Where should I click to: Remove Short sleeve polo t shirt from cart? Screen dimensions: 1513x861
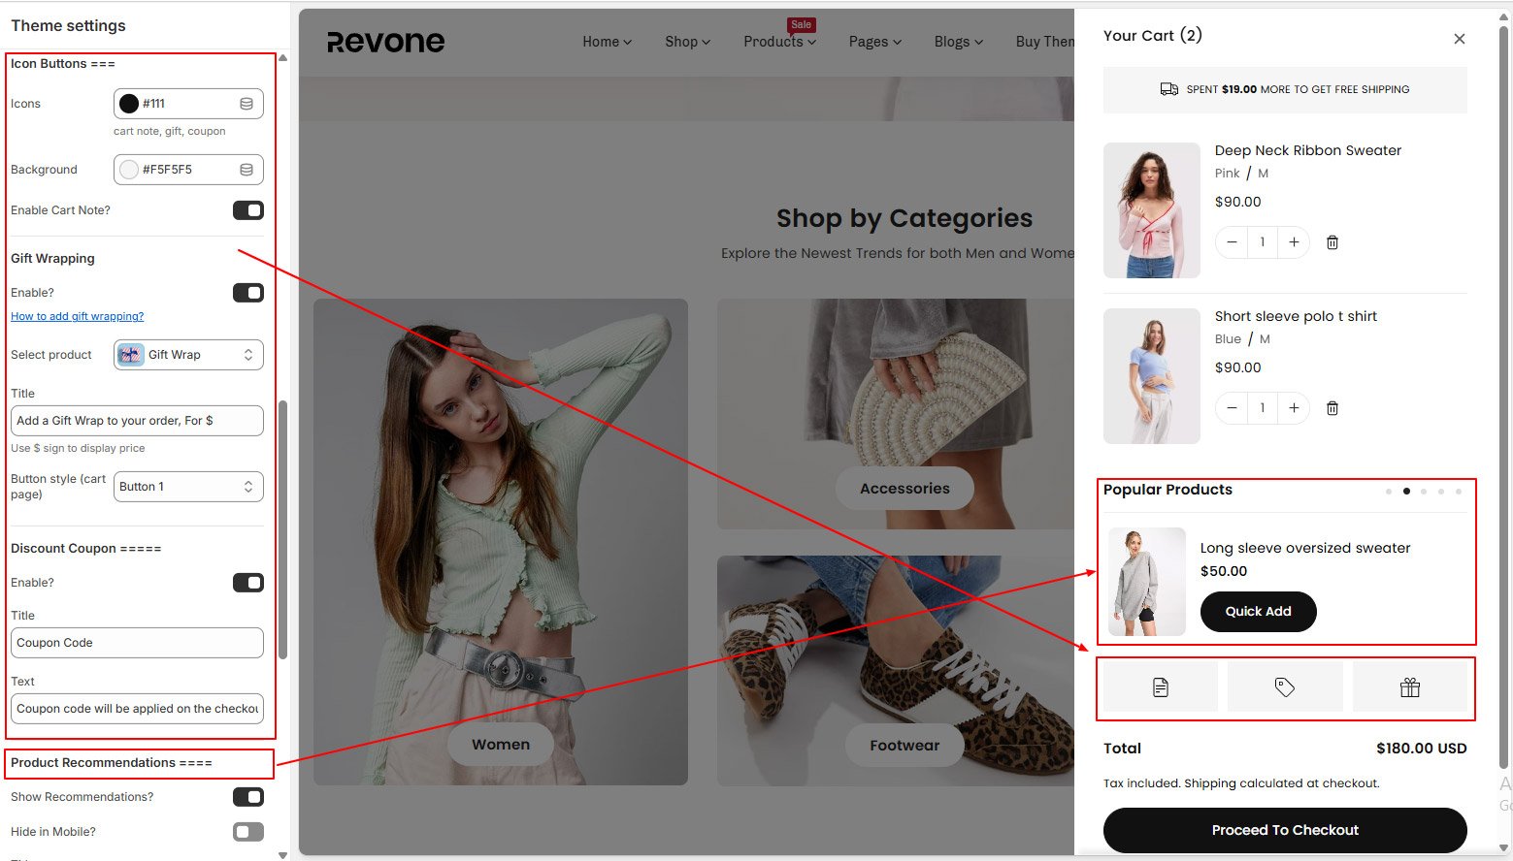click(x=1332, y=408)
